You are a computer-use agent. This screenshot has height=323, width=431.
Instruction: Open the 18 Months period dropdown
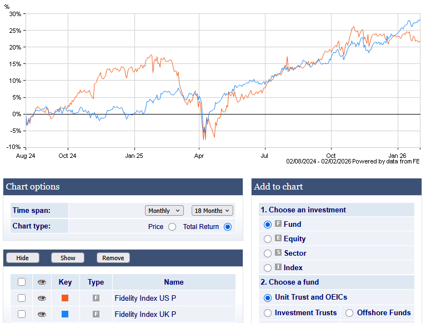[x=212, y=211]
